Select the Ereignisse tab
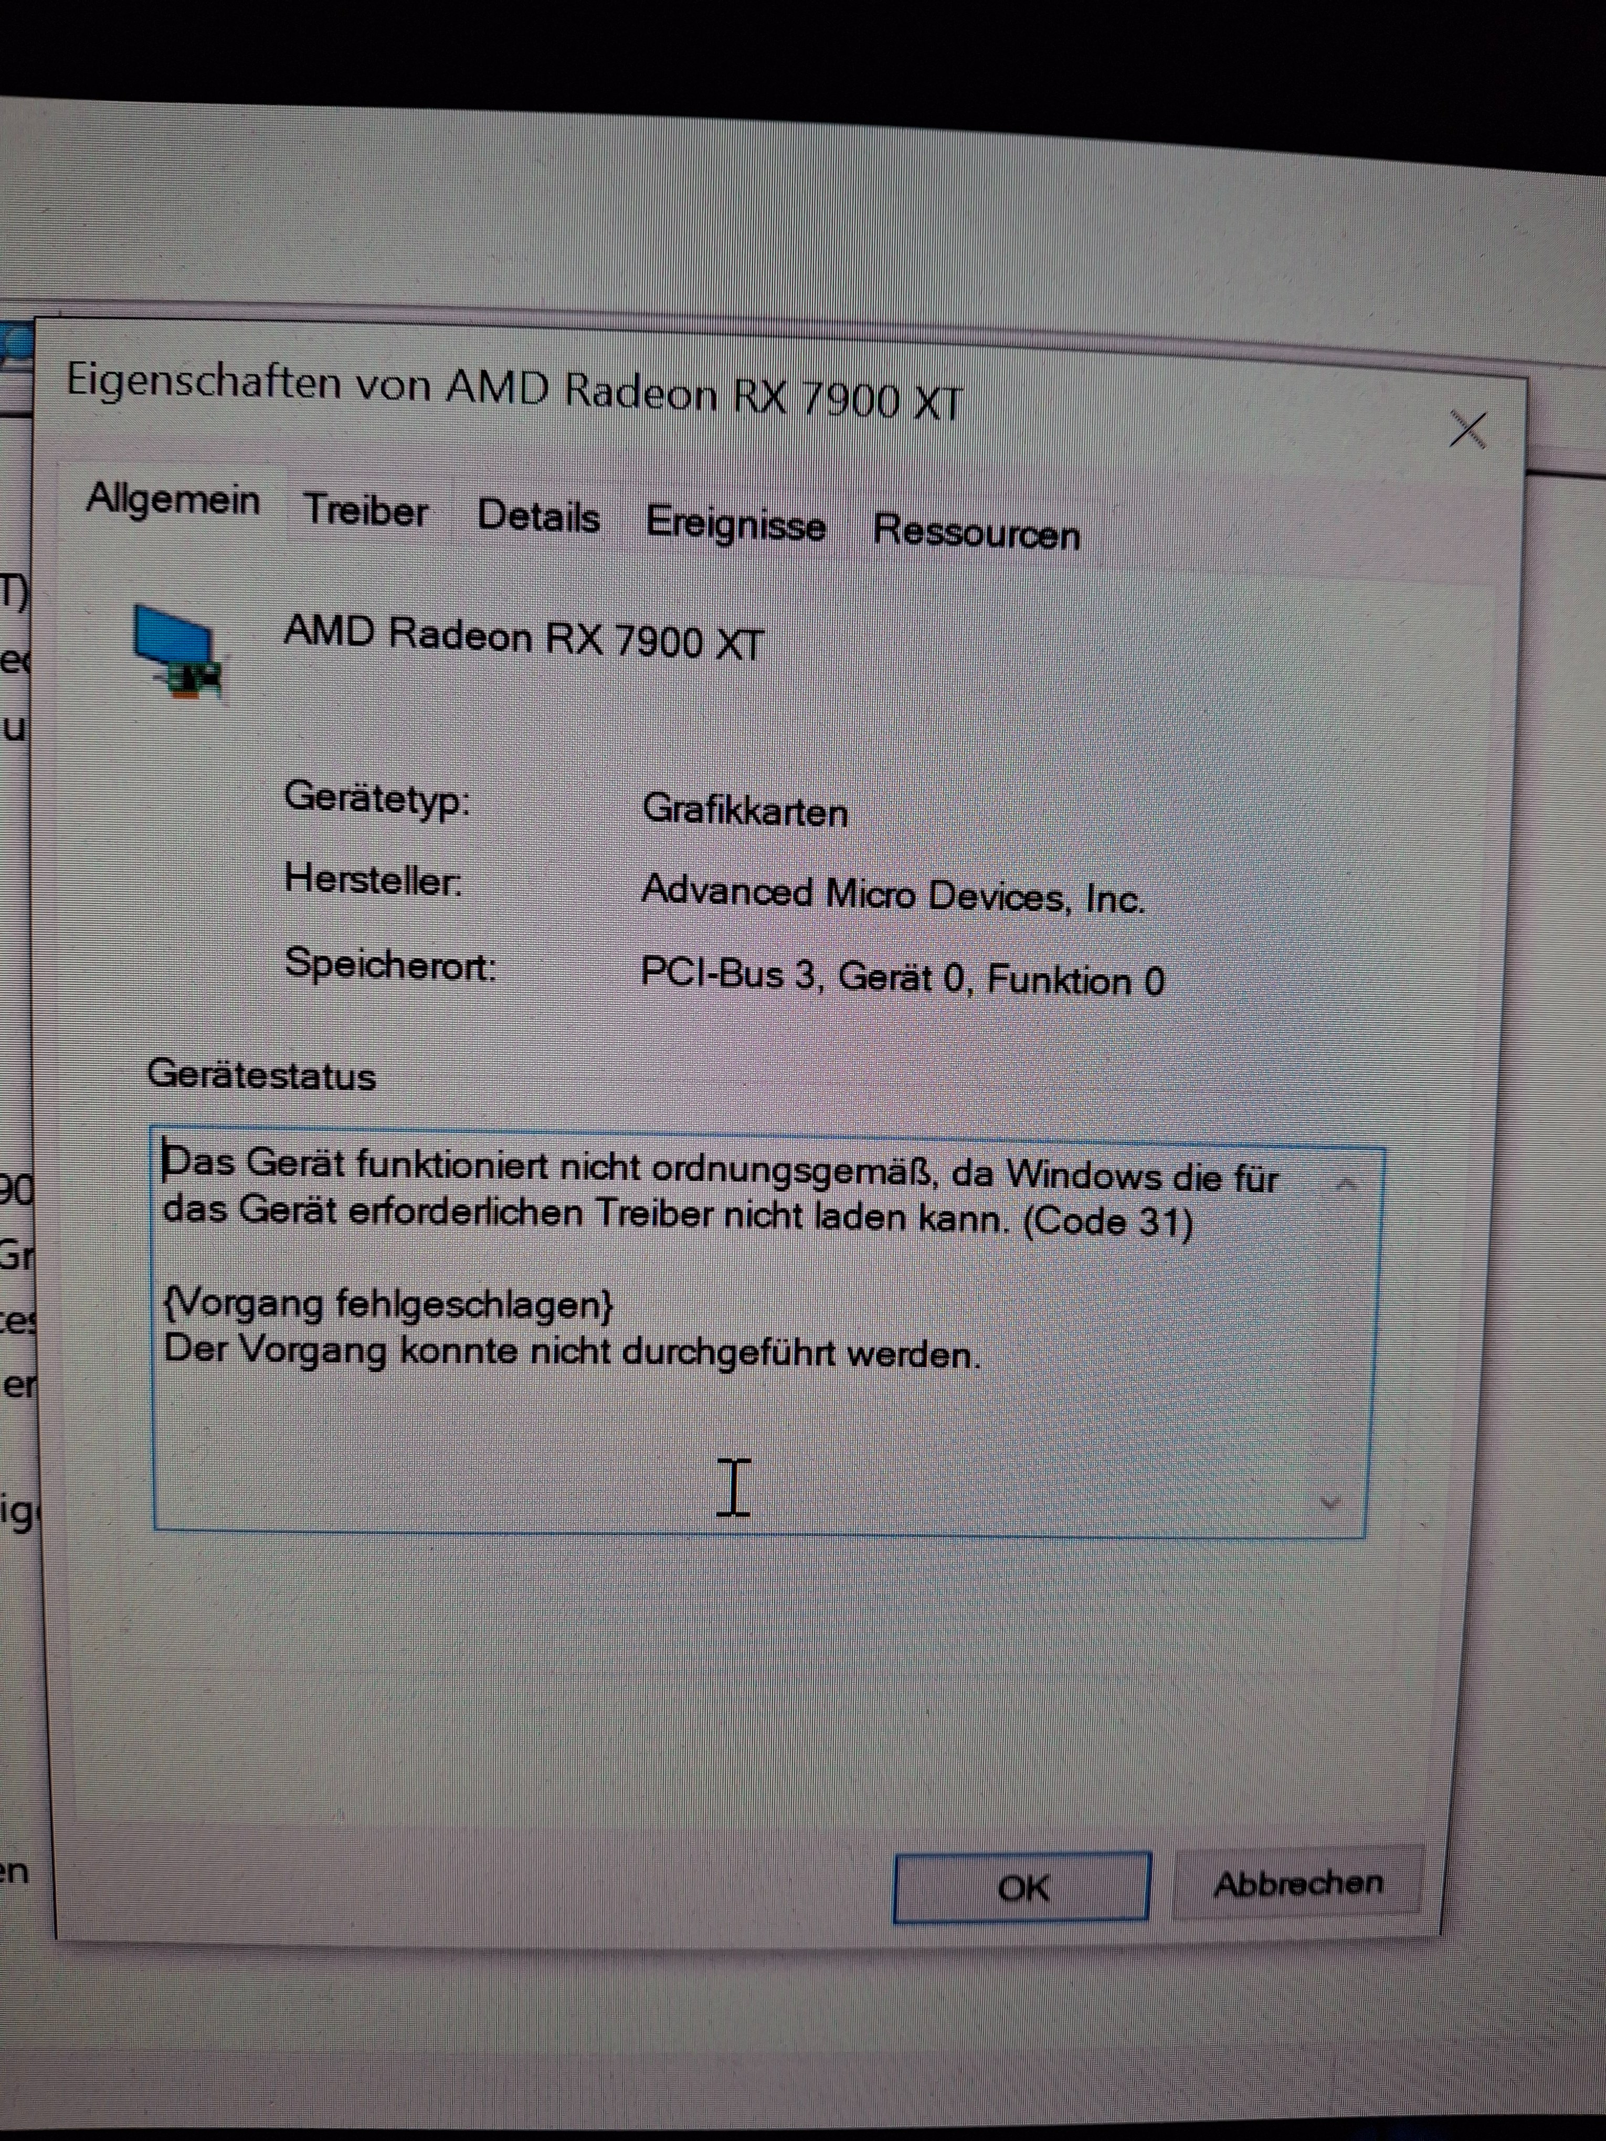The width and height of the screenshot is (1606, 2141). pos(736,525)
